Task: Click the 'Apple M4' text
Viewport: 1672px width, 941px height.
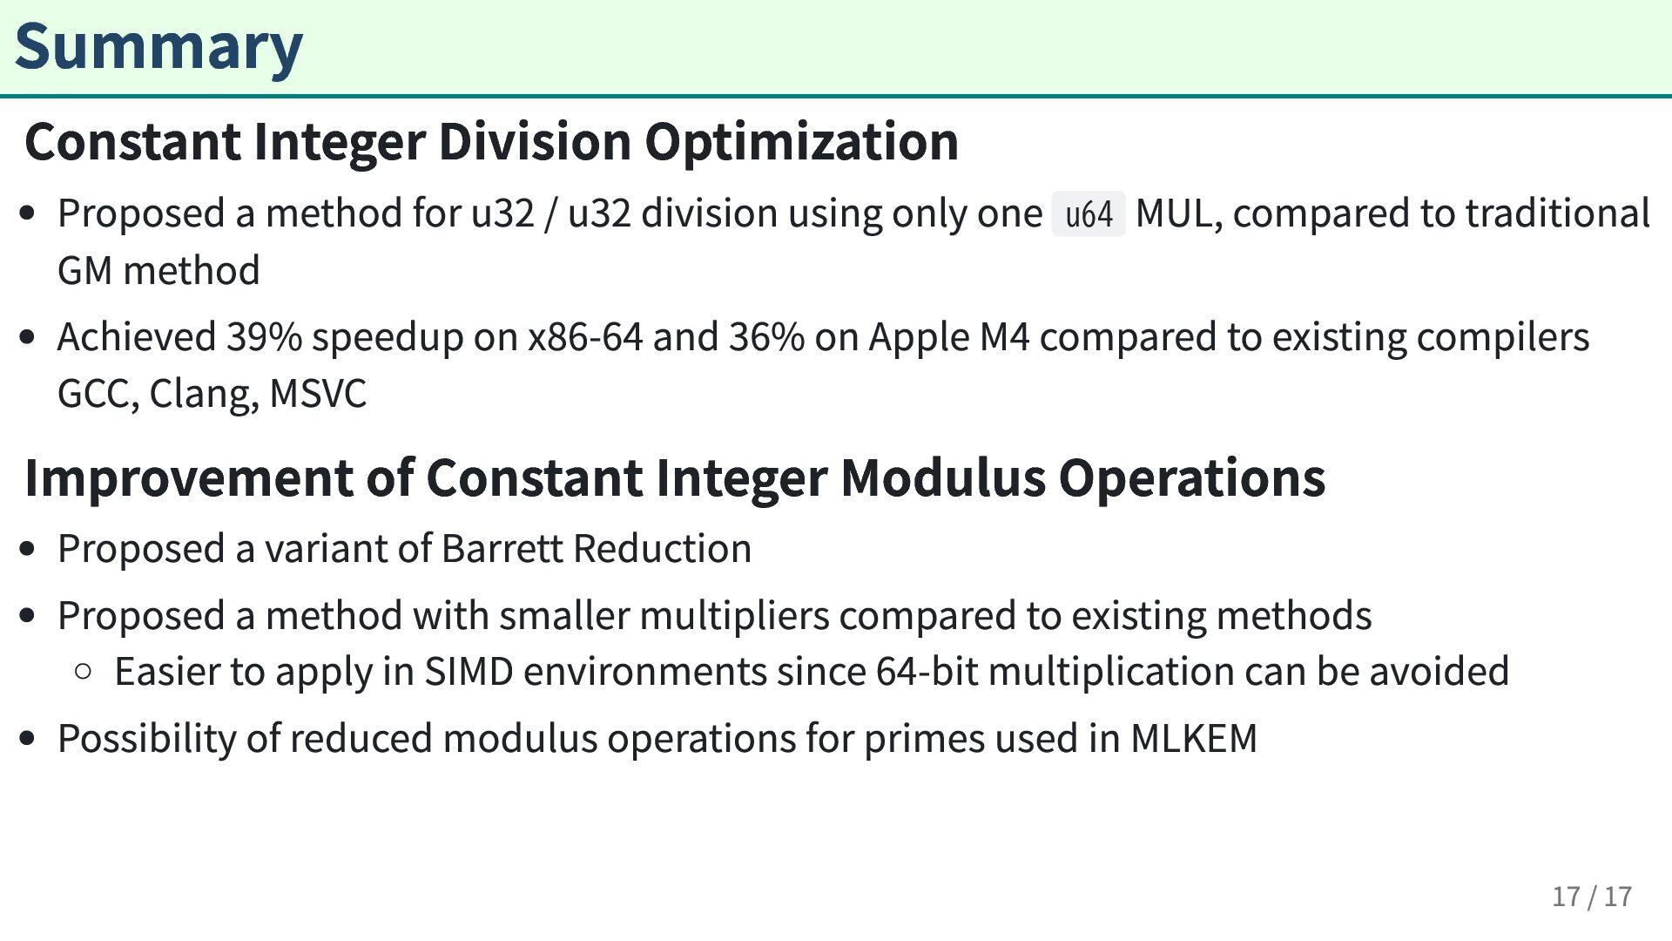Action: click(x=948, y=337)
